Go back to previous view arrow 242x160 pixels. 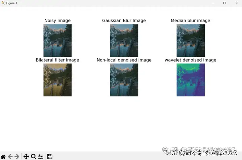pos(10,157)
